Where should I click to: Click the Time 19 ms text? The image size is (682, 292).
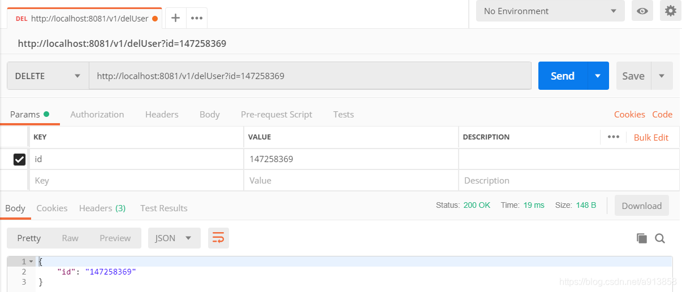point(523,205)
